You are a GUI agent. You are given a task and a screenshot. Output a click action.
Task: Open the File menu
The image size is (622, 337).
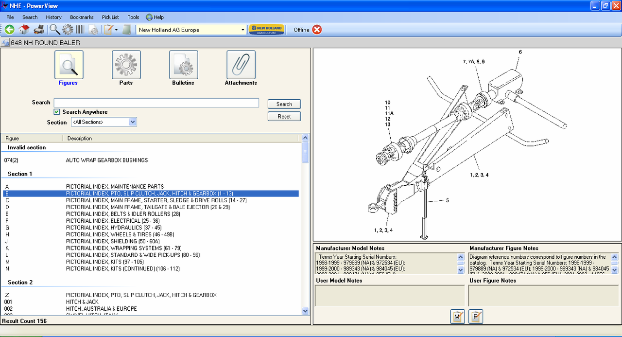click(10, 17)
